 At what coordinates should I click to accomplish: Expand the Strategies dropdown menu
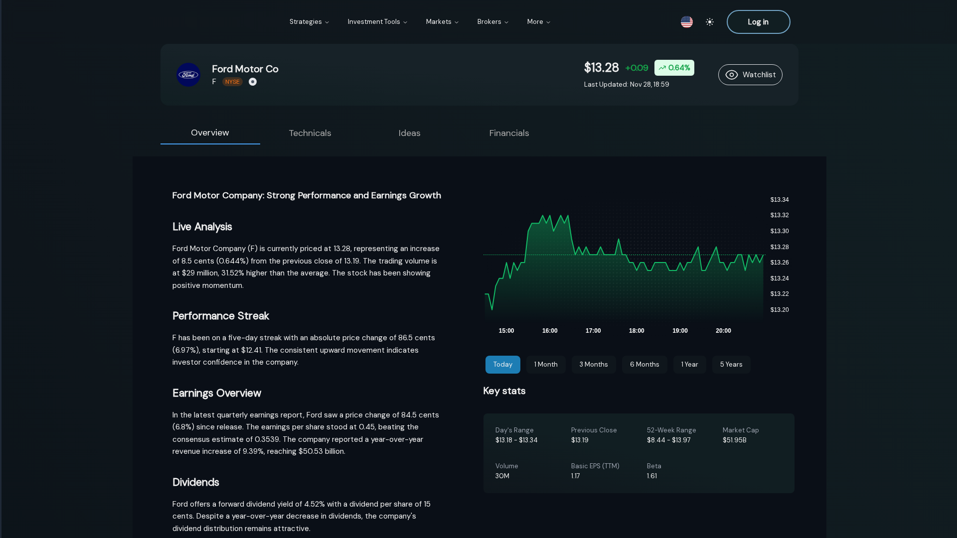pos(309,22)
